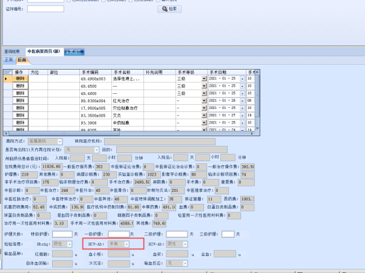The width and height of the screenshot is (365, 273).
Task: Click the 特级护理 days input
Action: pyautogui.click(x=62, y=234)
